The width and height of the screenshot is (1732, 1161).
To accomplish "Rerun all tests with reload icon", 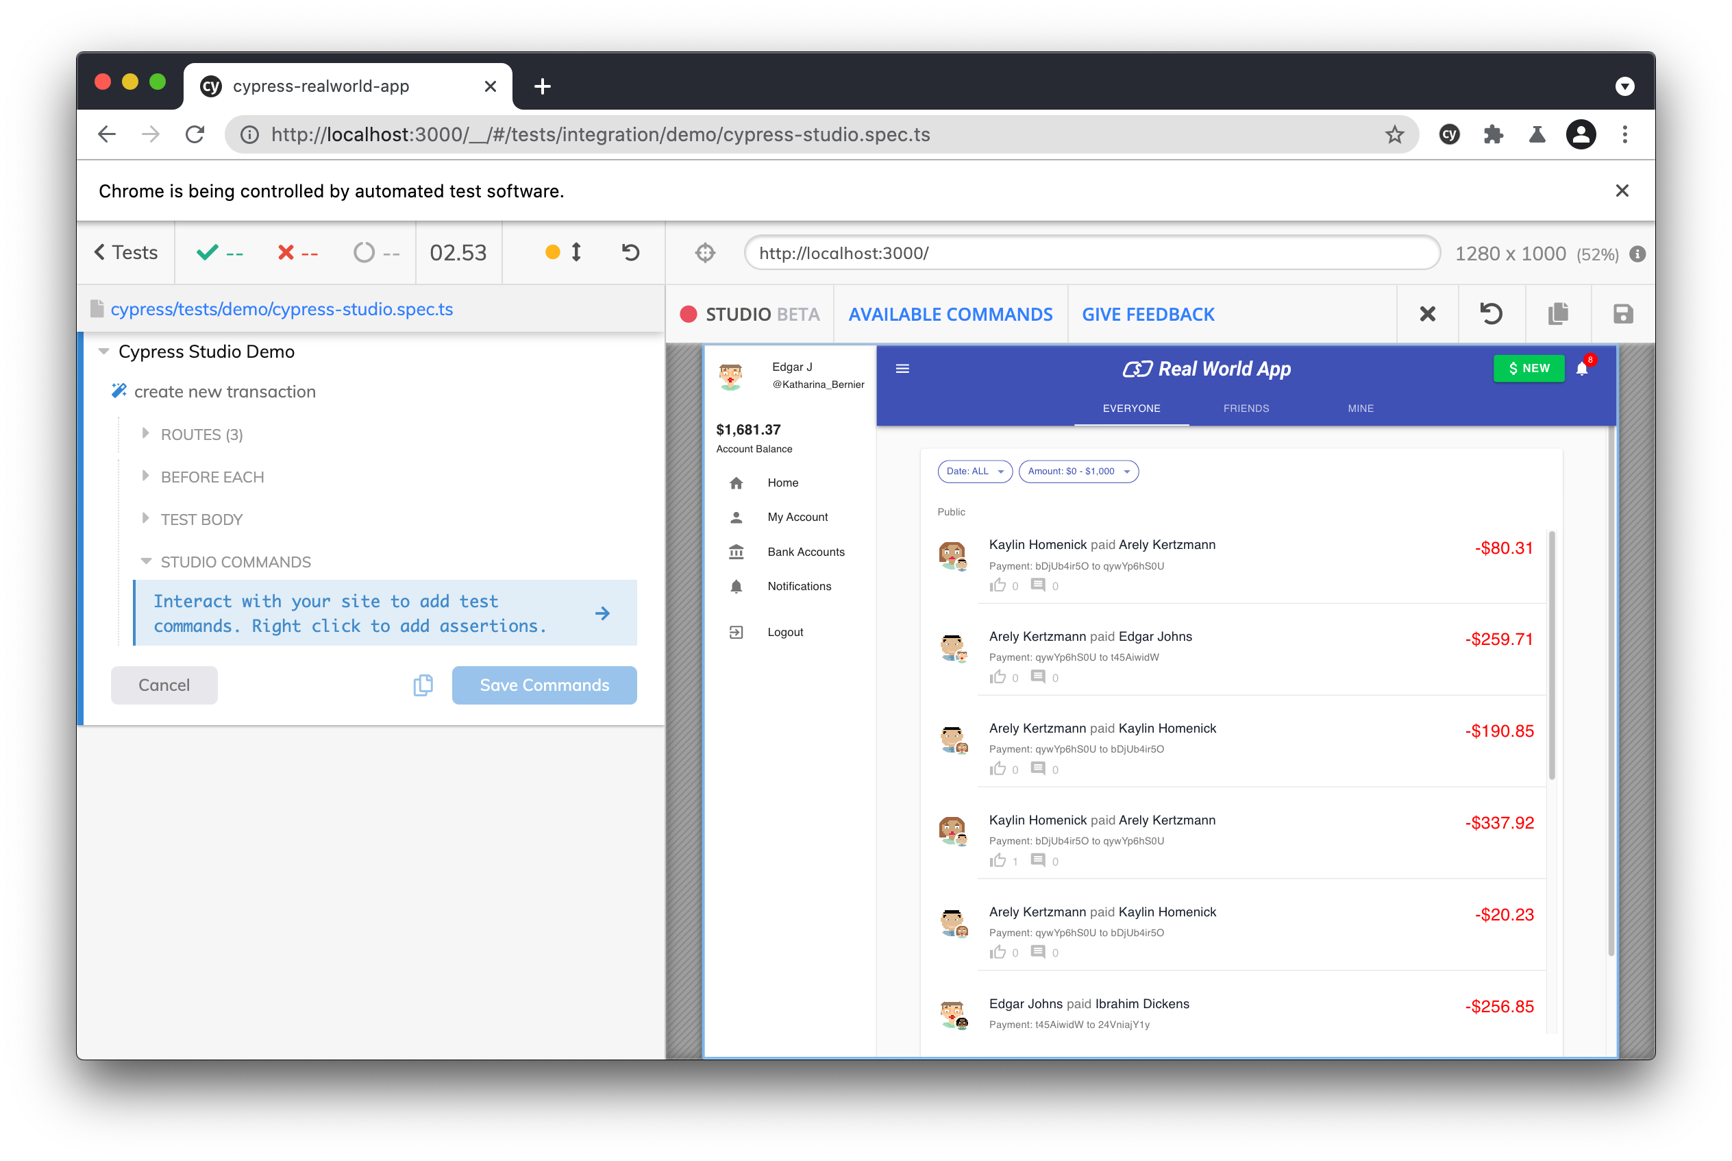I will pyautogui.click(x=630, y=252).
